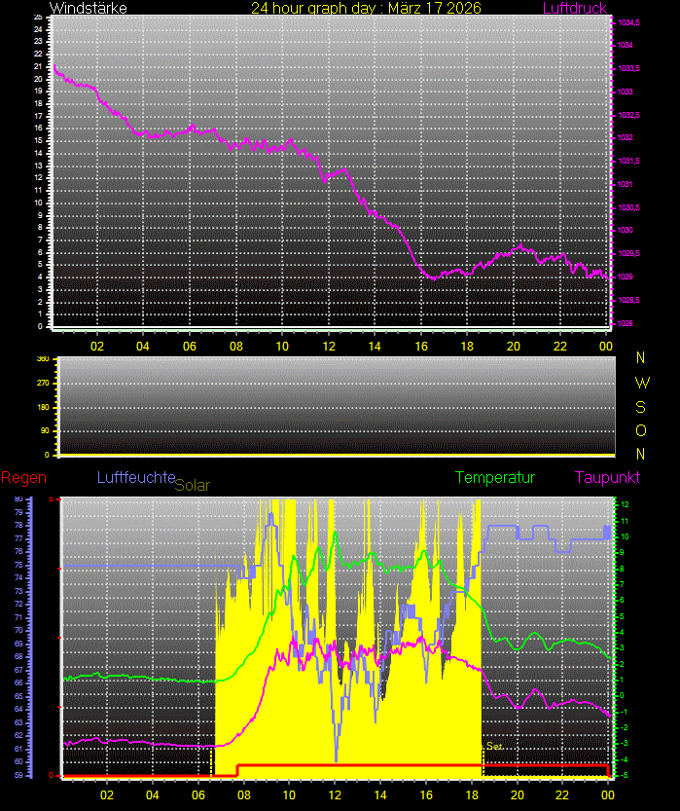
Task: Click the O compass direction letter
Action: (640, 430)
